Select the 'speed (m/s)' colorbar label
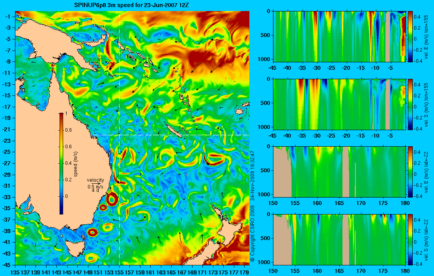Viewport: 434px width, 276px height. click(x=76, y=164)
